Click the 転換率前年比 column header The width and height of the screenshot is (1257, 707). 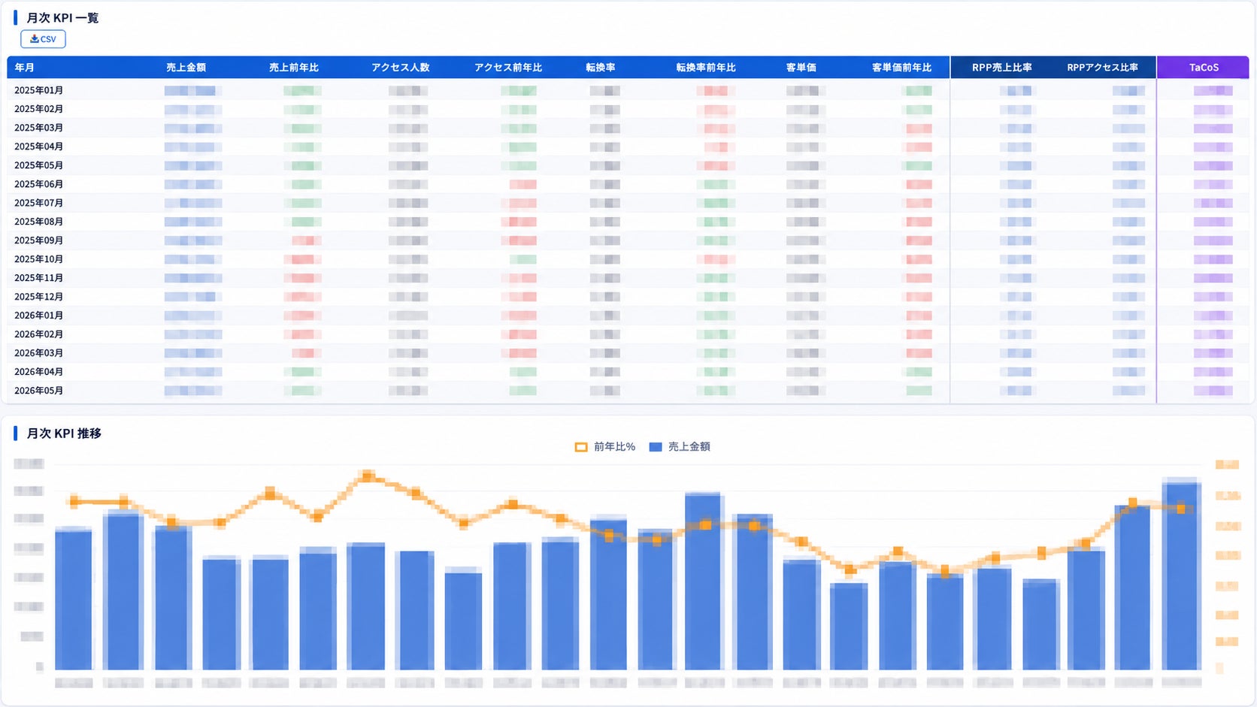[x=705, y=68]
